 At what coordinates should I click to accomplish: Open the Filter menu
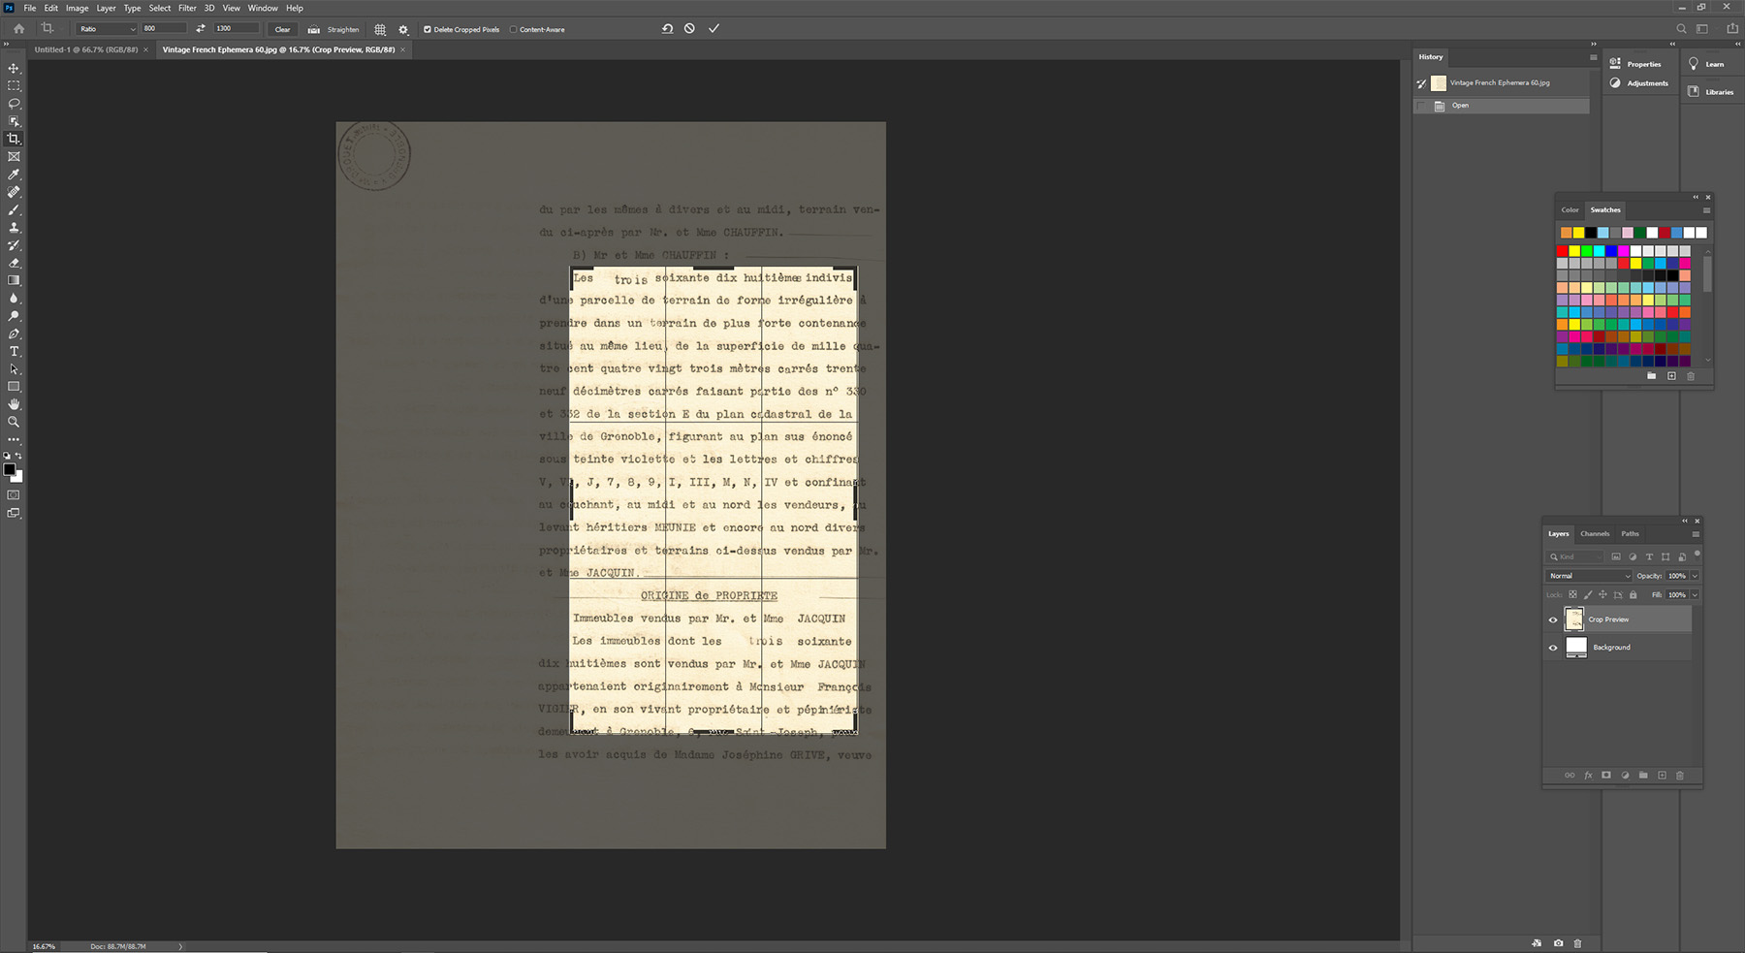click(187, 8)
